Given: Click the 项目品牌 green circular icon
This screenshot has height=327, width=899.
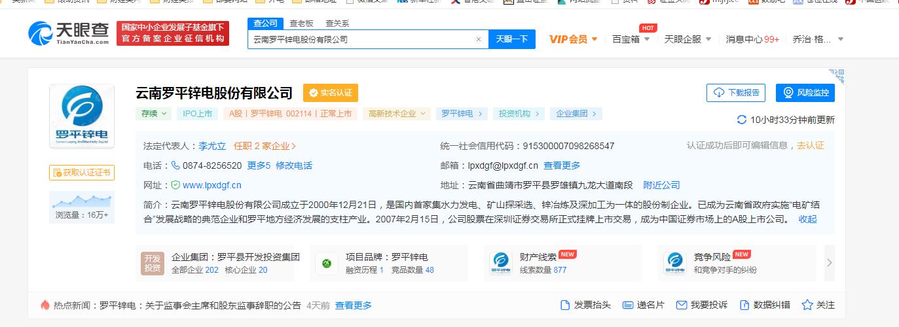Looking at the screenshot, I should click(327, 263).
